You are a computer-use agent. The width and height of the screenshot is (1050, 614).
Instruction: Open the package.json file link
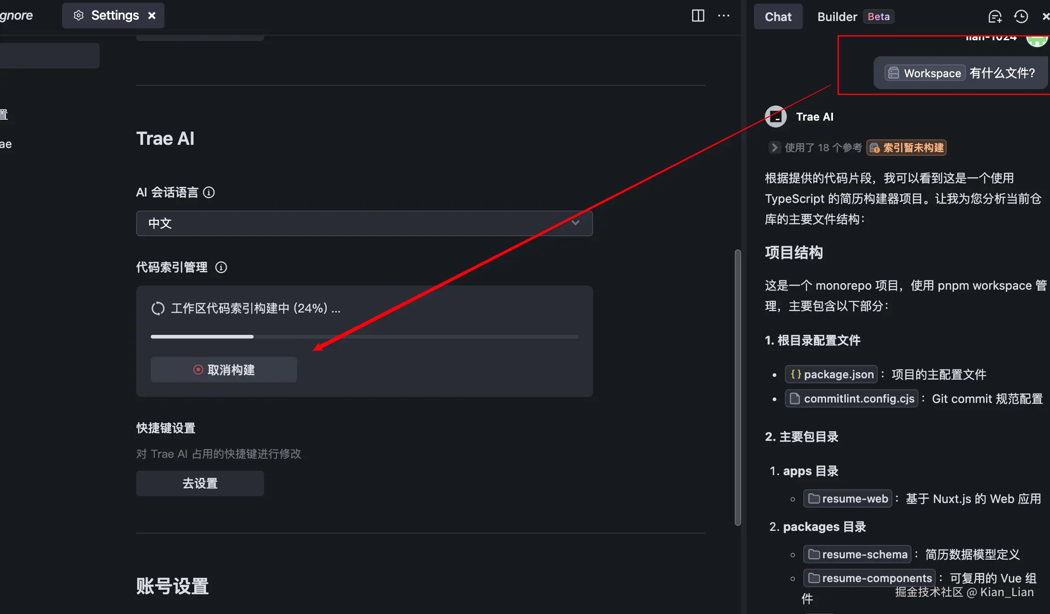831,374
